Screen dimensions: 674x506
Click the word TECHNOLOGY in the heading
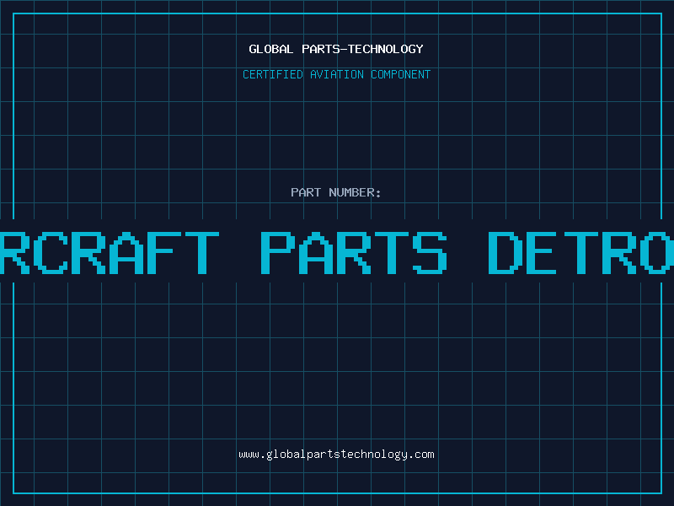[386, 49]
